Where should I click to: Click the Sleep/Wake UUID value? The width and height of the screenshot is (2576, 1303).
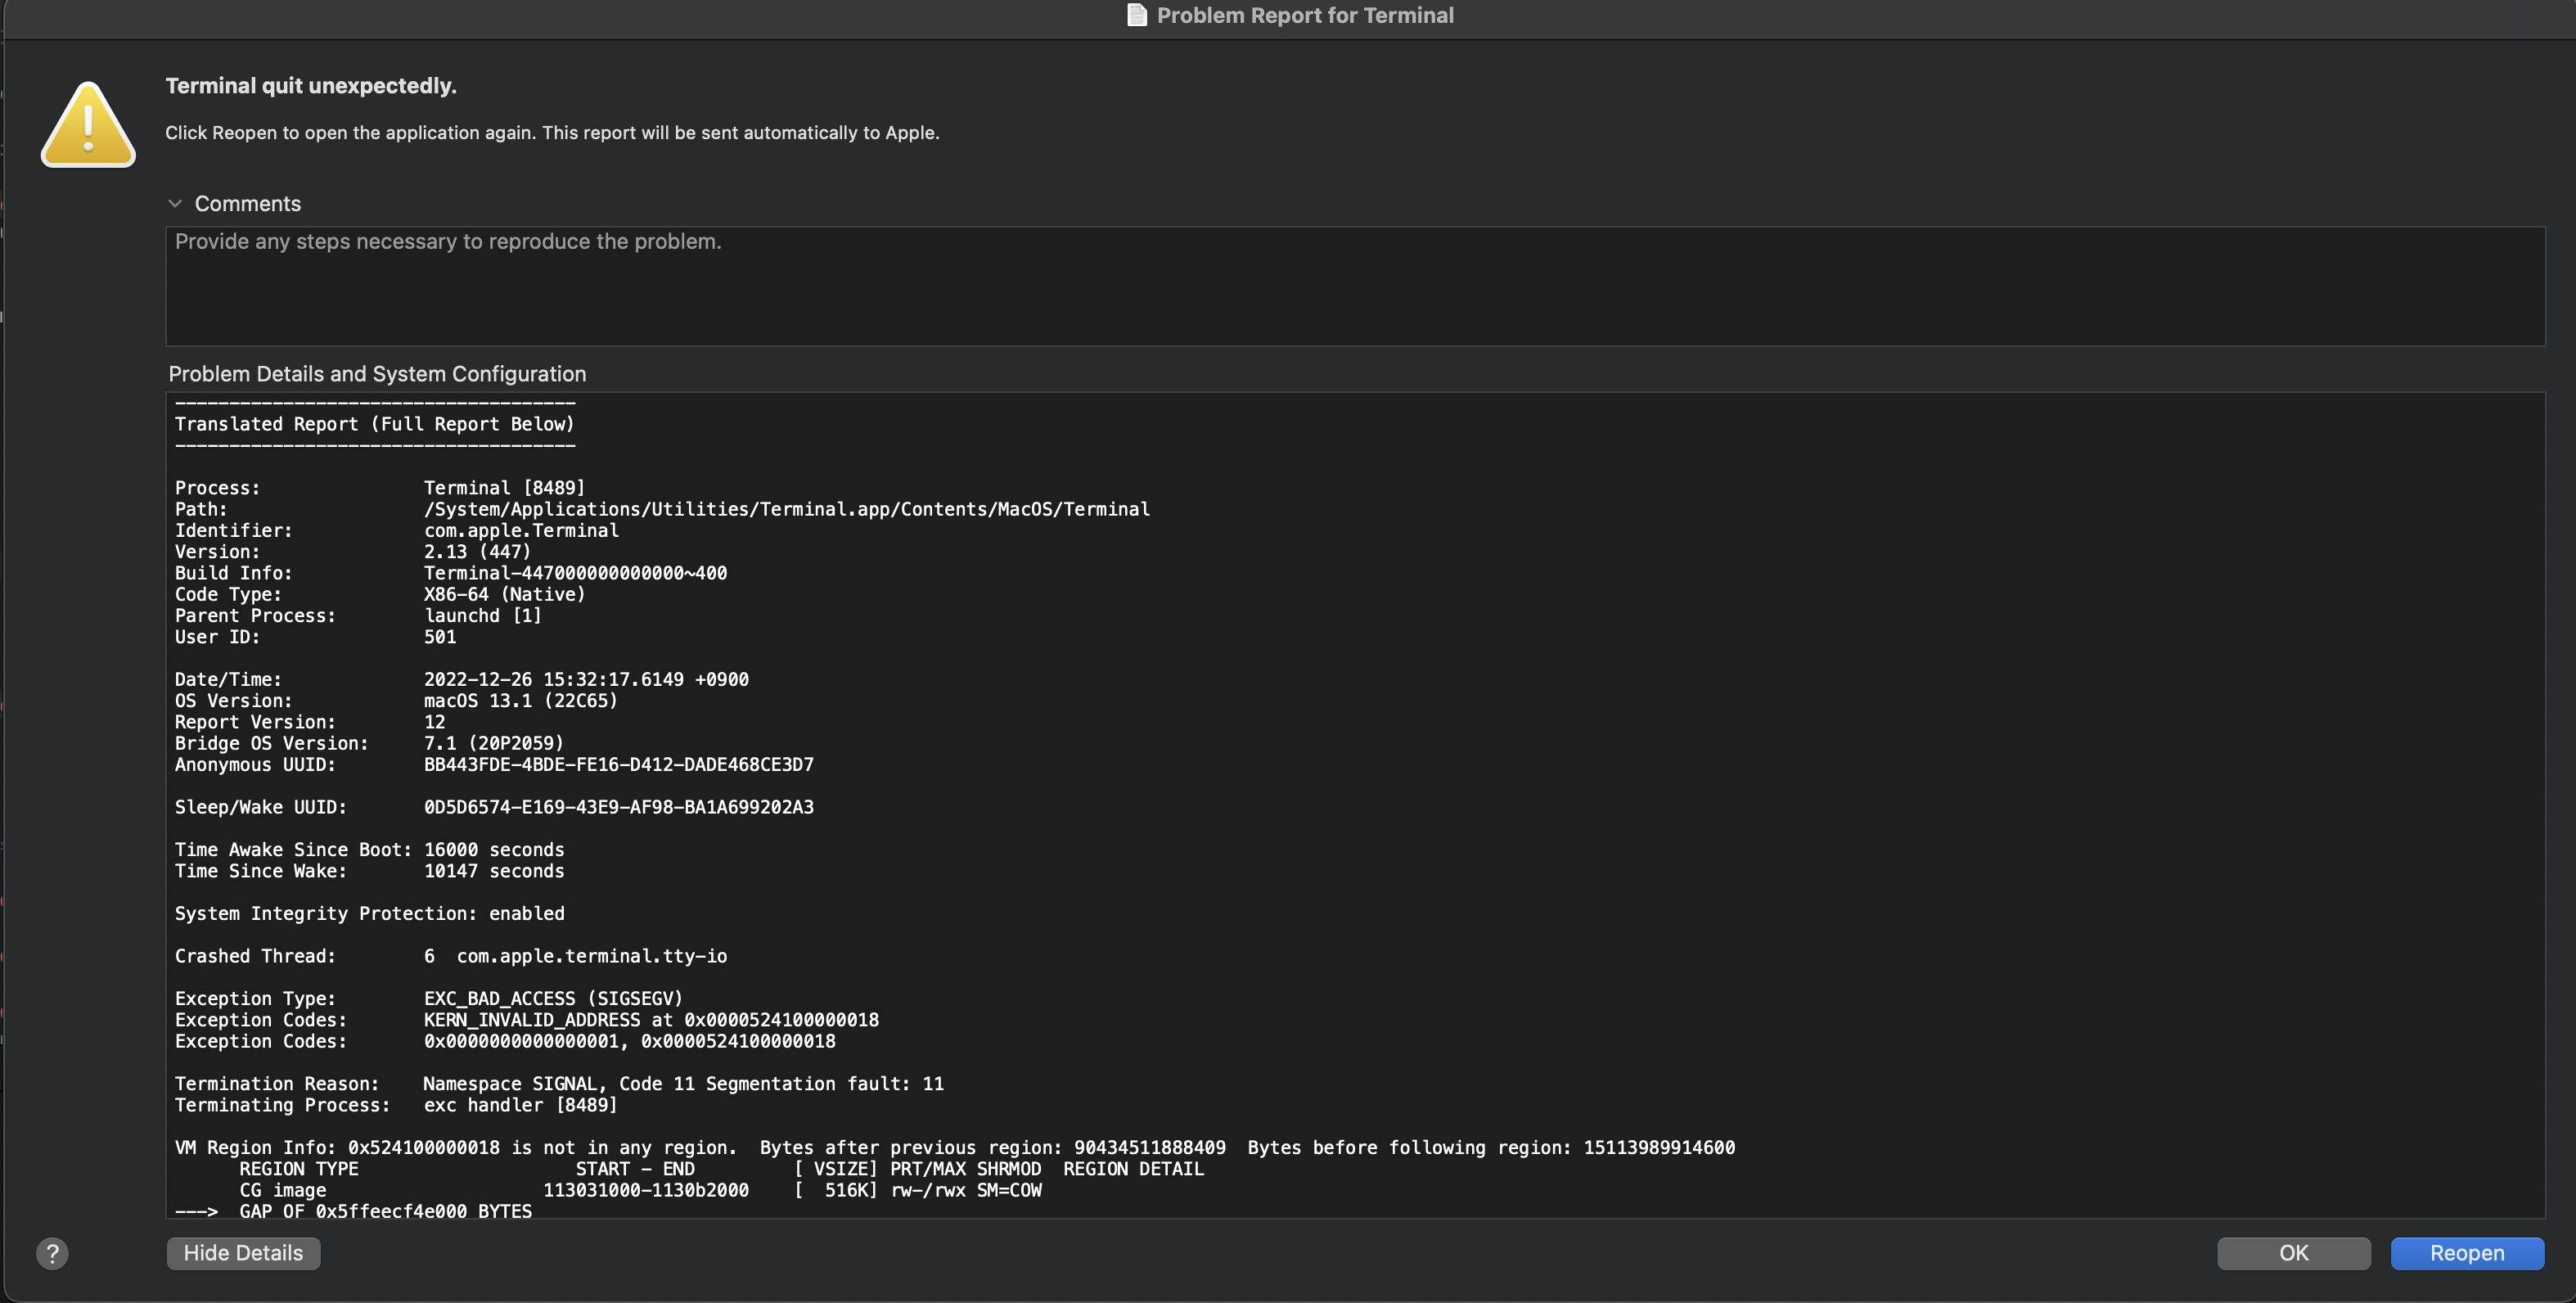[619, 807]
